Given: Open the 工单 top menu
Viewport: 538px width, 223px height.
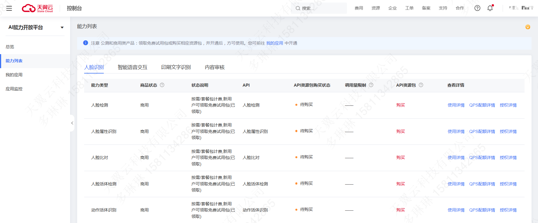Looking at the screenshot, I should (x=409, y=8).
